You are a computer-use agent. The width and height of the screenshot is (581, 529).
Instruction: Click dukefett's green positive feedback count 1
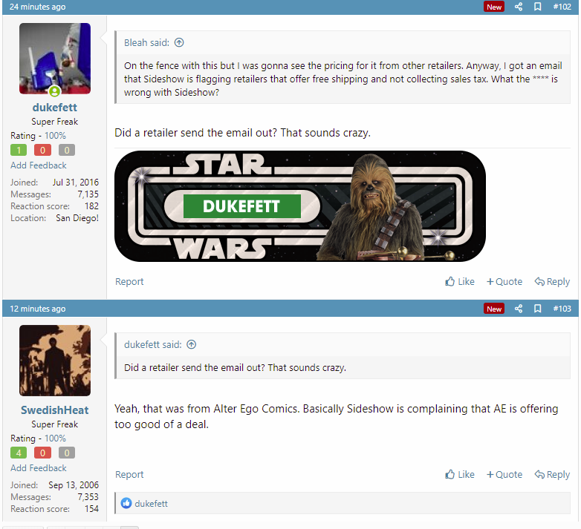[19, 150]
